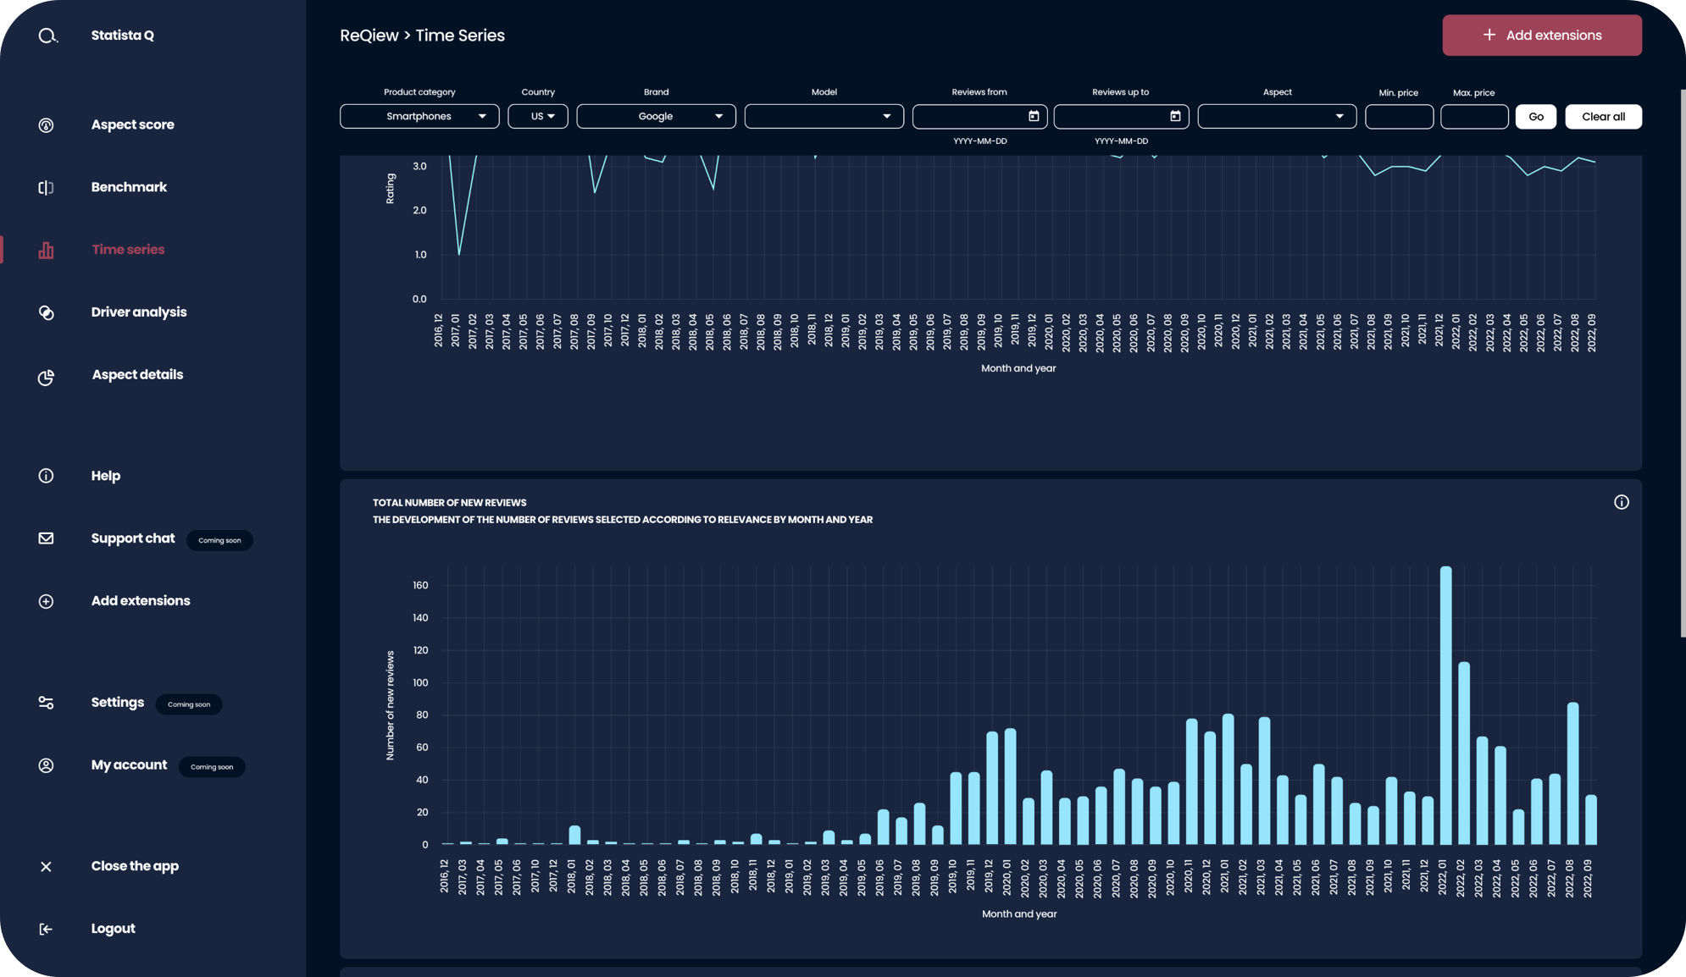This screenshot has width=1686, height=977.
Task: Select the Driver analysis icon
Action: [x=47, y=312]
